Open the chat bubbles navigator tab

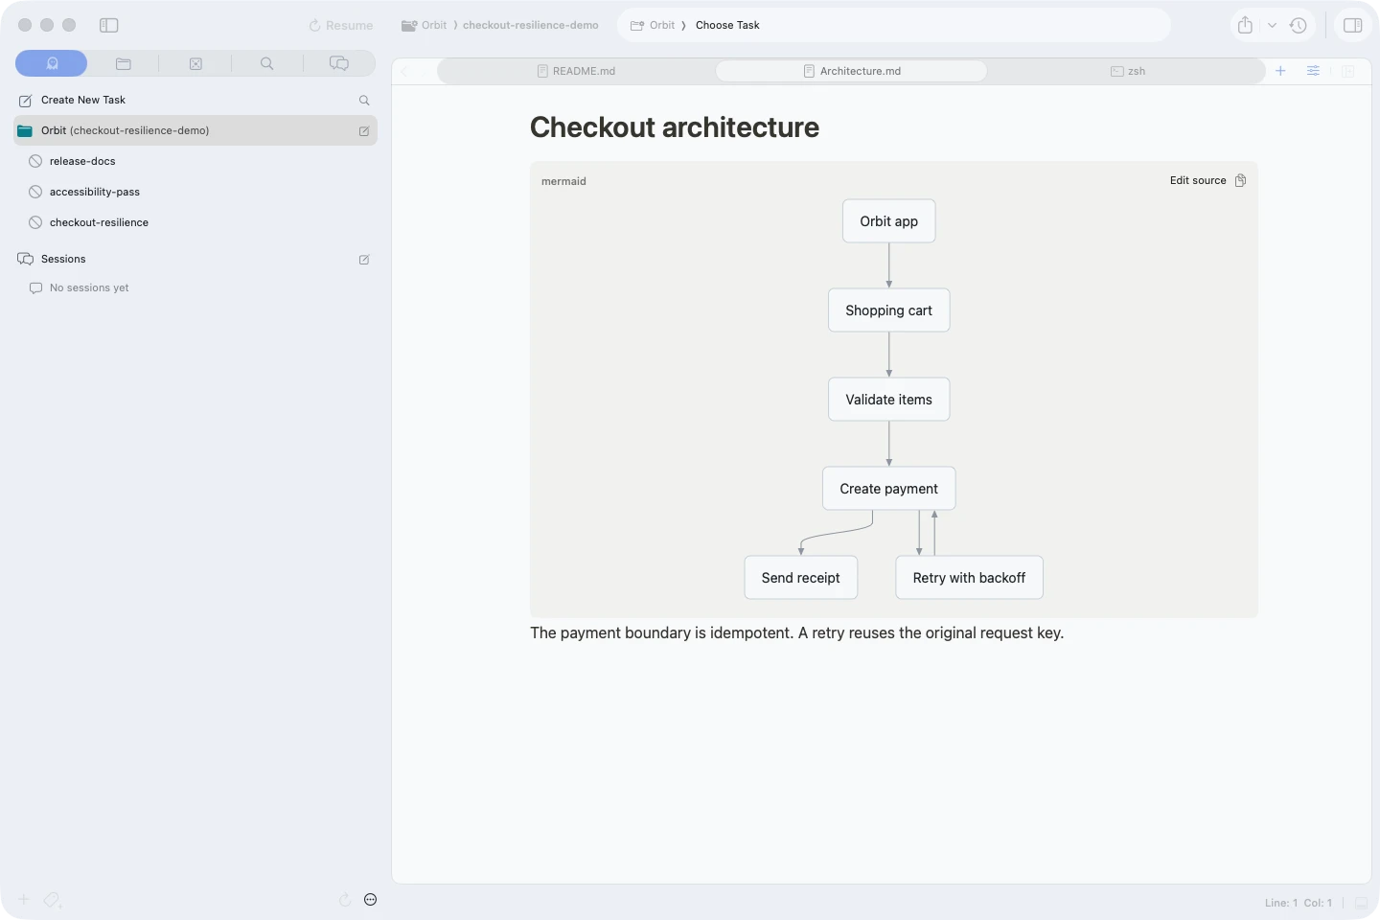pos(339,63)
